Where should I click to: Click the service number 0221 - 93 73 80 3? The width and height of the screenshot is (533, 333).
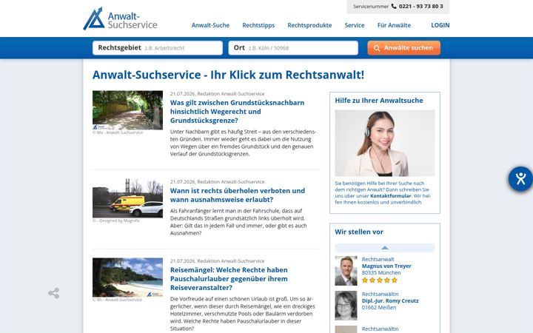(420, 6)
